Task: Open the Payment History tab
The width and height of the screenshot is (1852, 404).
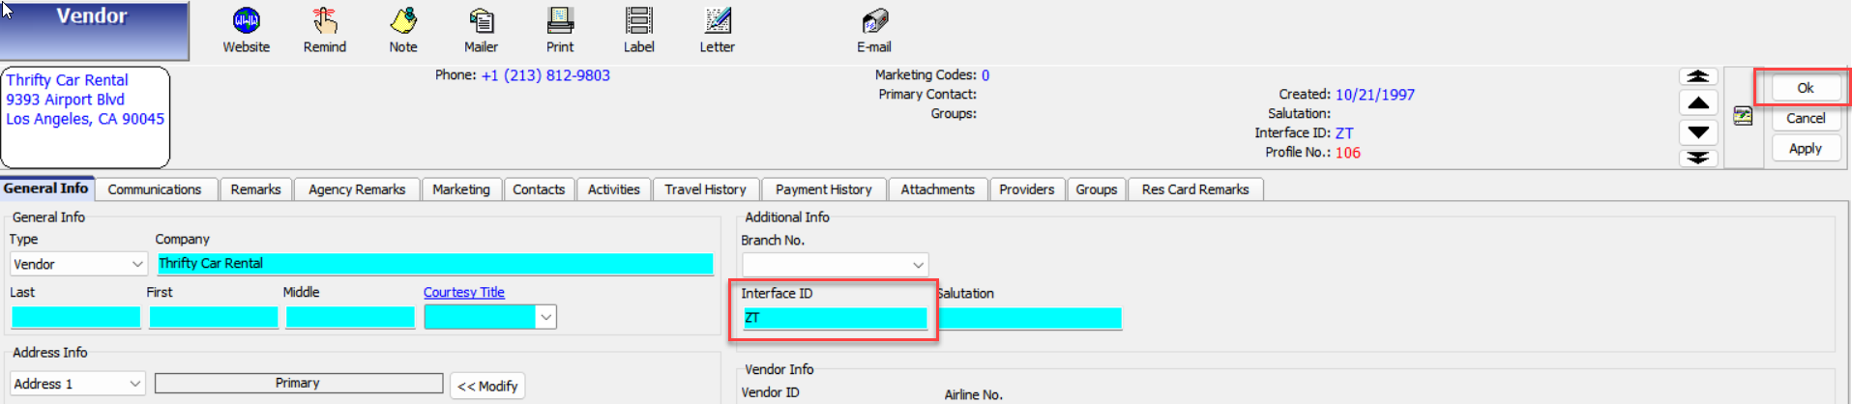Action: point(824,189)
